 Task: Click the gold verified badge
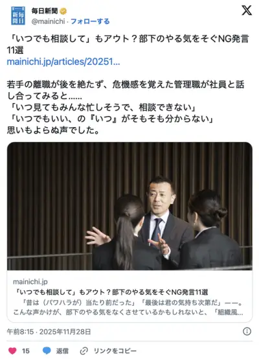click(63, 11)
